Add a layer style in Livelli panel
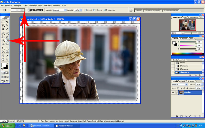205x128 pixels. (177, 116)
